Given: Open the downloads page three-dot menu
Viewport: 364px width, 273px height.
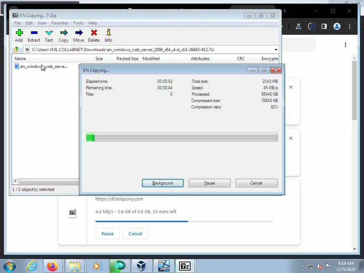Looking at the screenshot, I should click(x=346, y=45).
